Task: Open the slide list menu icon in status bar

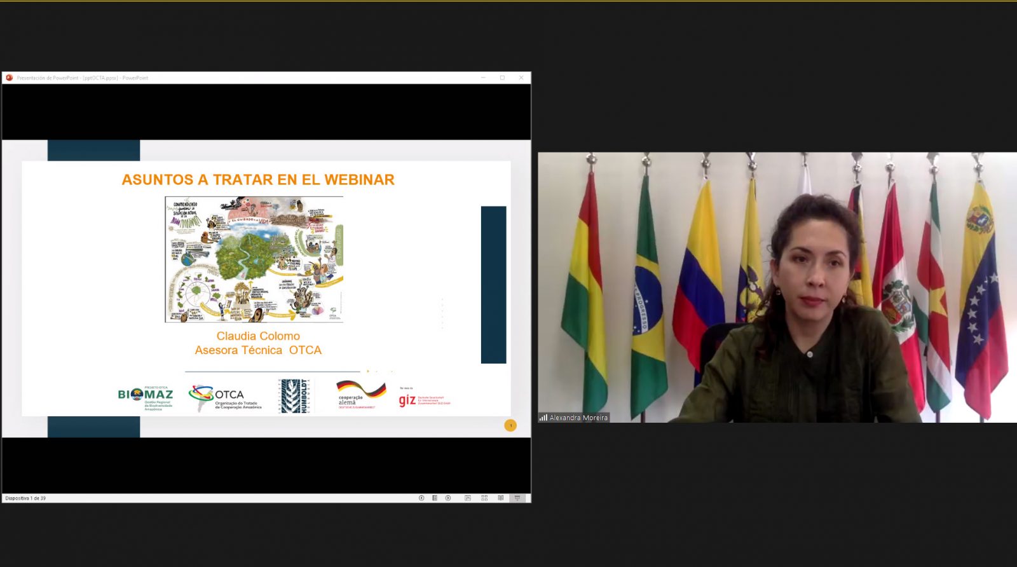Action: (x=435, y=498)
